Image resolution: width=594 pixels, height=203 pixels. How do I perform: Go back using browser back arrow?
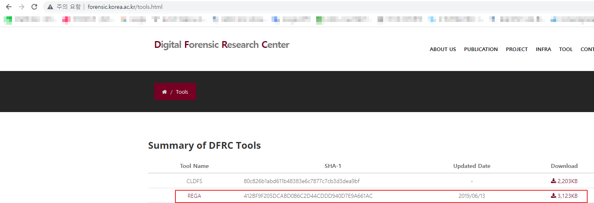coord(9,7)
